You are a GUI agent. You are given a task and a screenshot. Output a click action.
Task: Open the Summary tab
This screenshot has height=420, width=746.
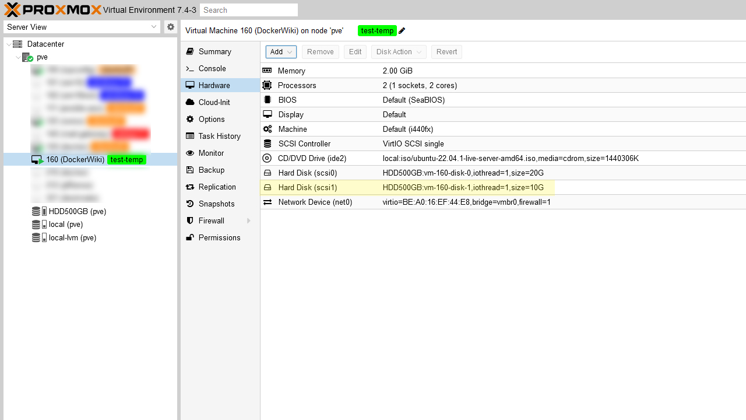pos(214,52)
